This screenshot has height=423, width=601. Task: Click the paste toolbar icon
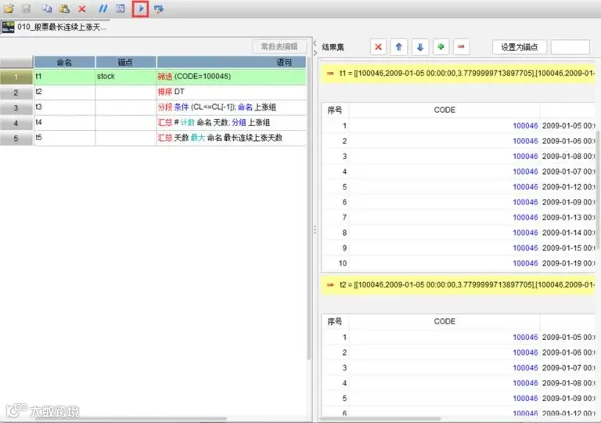click(x=64, y=9)
